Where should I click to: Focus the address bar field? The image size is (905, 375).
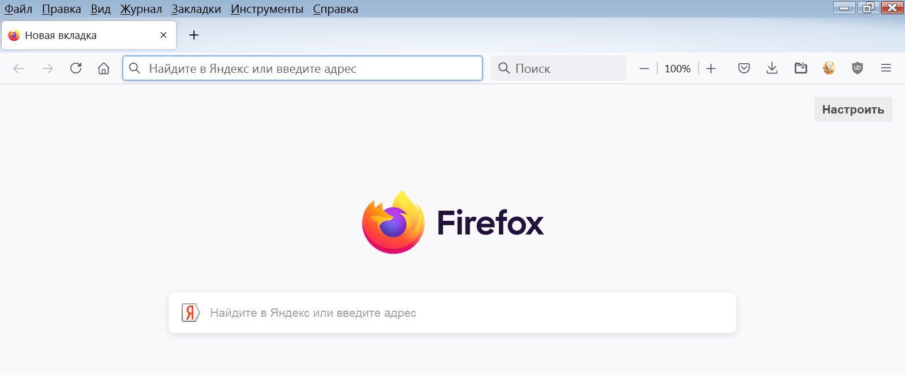303,68
